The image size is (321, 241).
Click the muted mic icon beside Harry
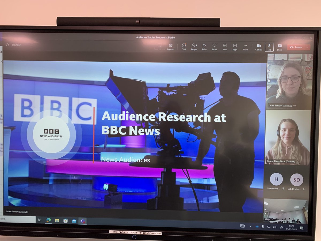pos(283,189)
